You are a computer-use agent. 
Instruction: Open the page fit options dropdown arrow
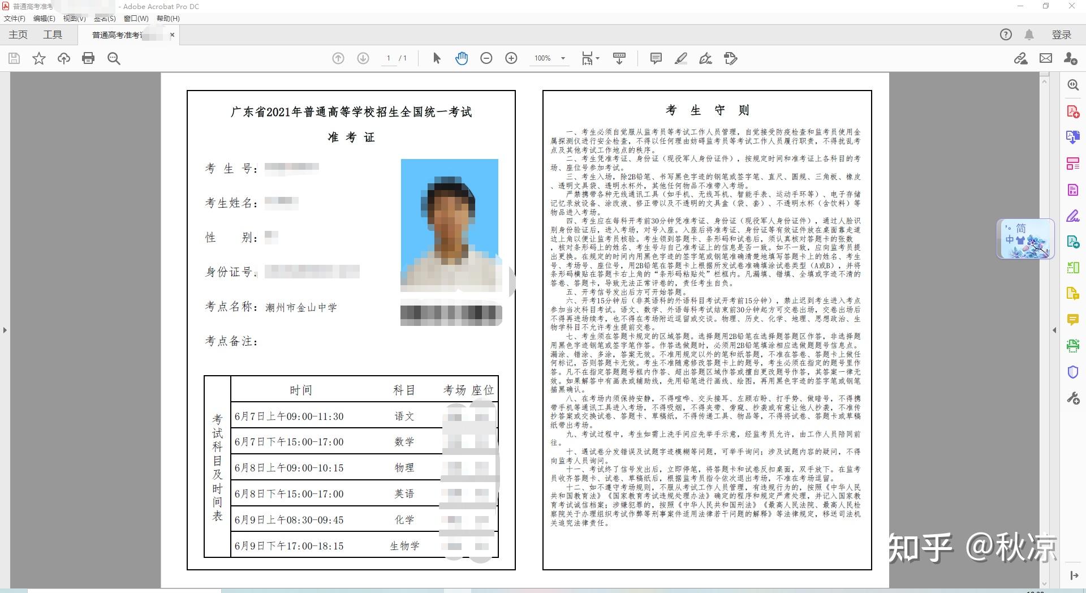point(597,58)
